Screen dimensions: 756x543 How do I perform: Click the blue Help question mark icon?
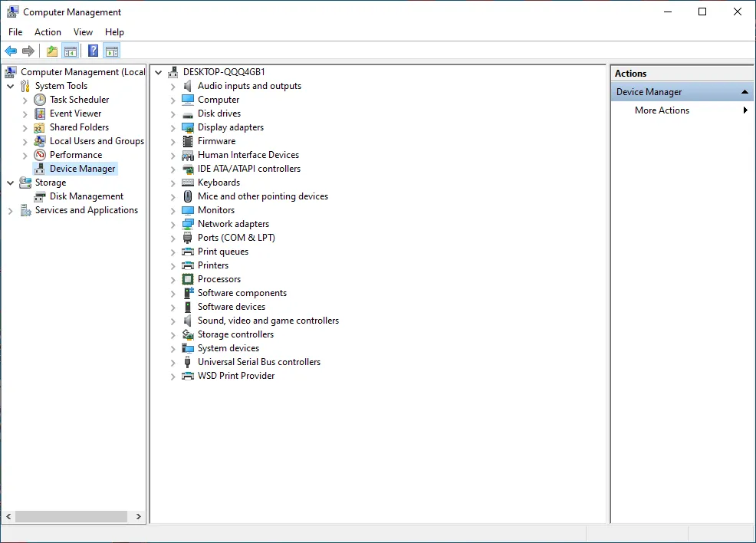[x=93, y=51]
